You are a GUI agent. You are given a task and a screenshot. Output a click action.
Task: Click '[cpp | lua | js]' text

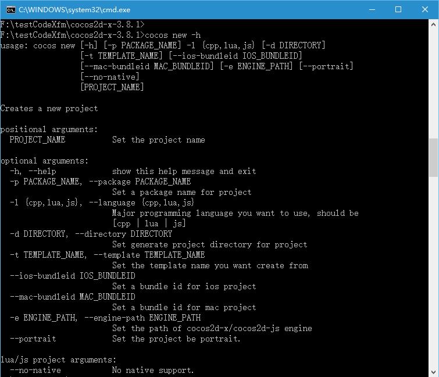click(149, 223)
